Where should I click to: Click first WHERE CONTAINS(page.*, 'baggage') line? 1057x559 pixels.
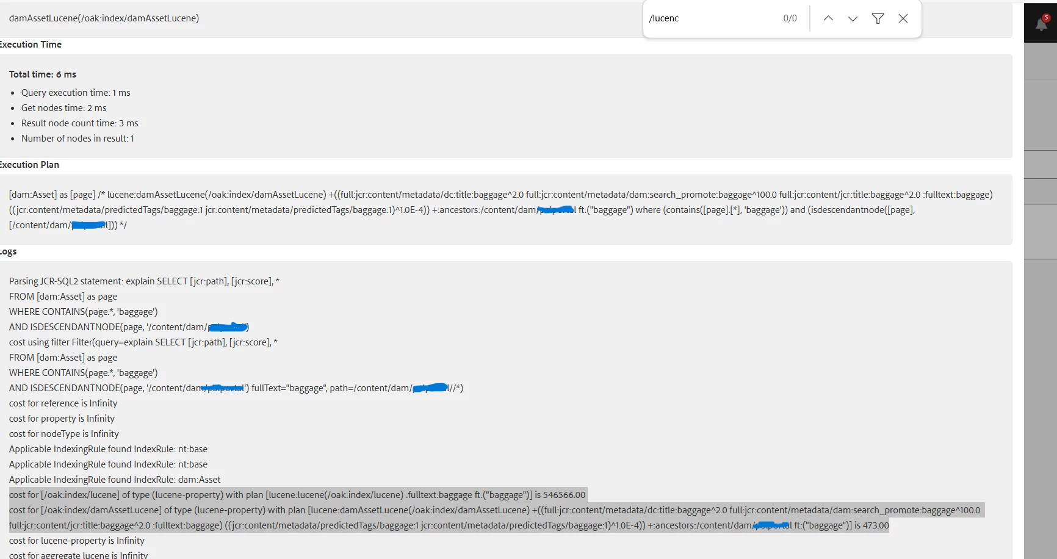pos(83,312)
